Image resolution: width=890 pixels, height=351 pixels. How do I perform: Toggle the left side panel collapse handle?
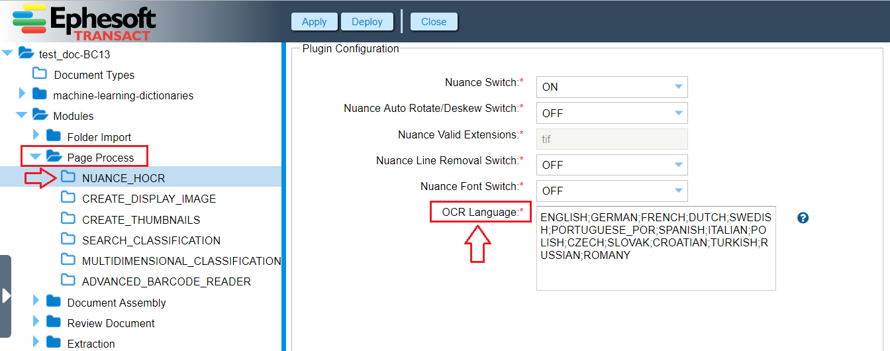(6, 295)
